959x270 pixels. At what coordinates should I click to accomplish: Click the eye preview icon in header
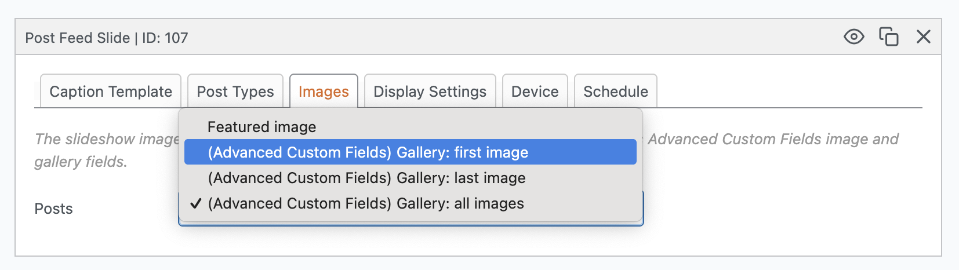click(x=853, y=37)
